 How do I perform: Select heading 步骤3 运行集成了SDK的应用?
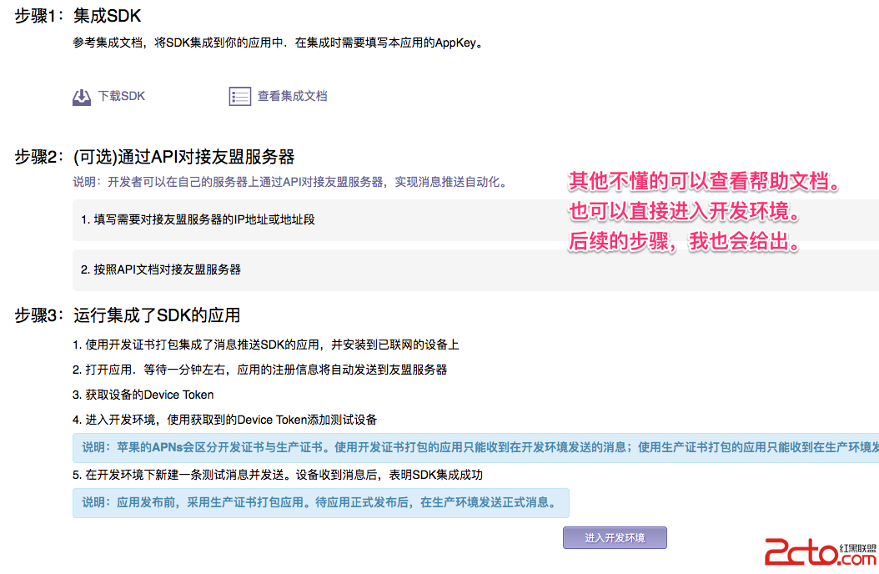coord(128,315)
